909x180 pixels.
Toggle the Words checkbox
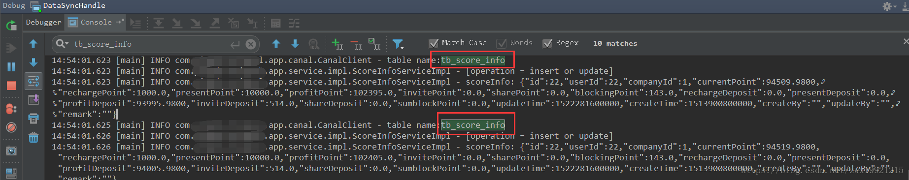click(x=514, y=43)
